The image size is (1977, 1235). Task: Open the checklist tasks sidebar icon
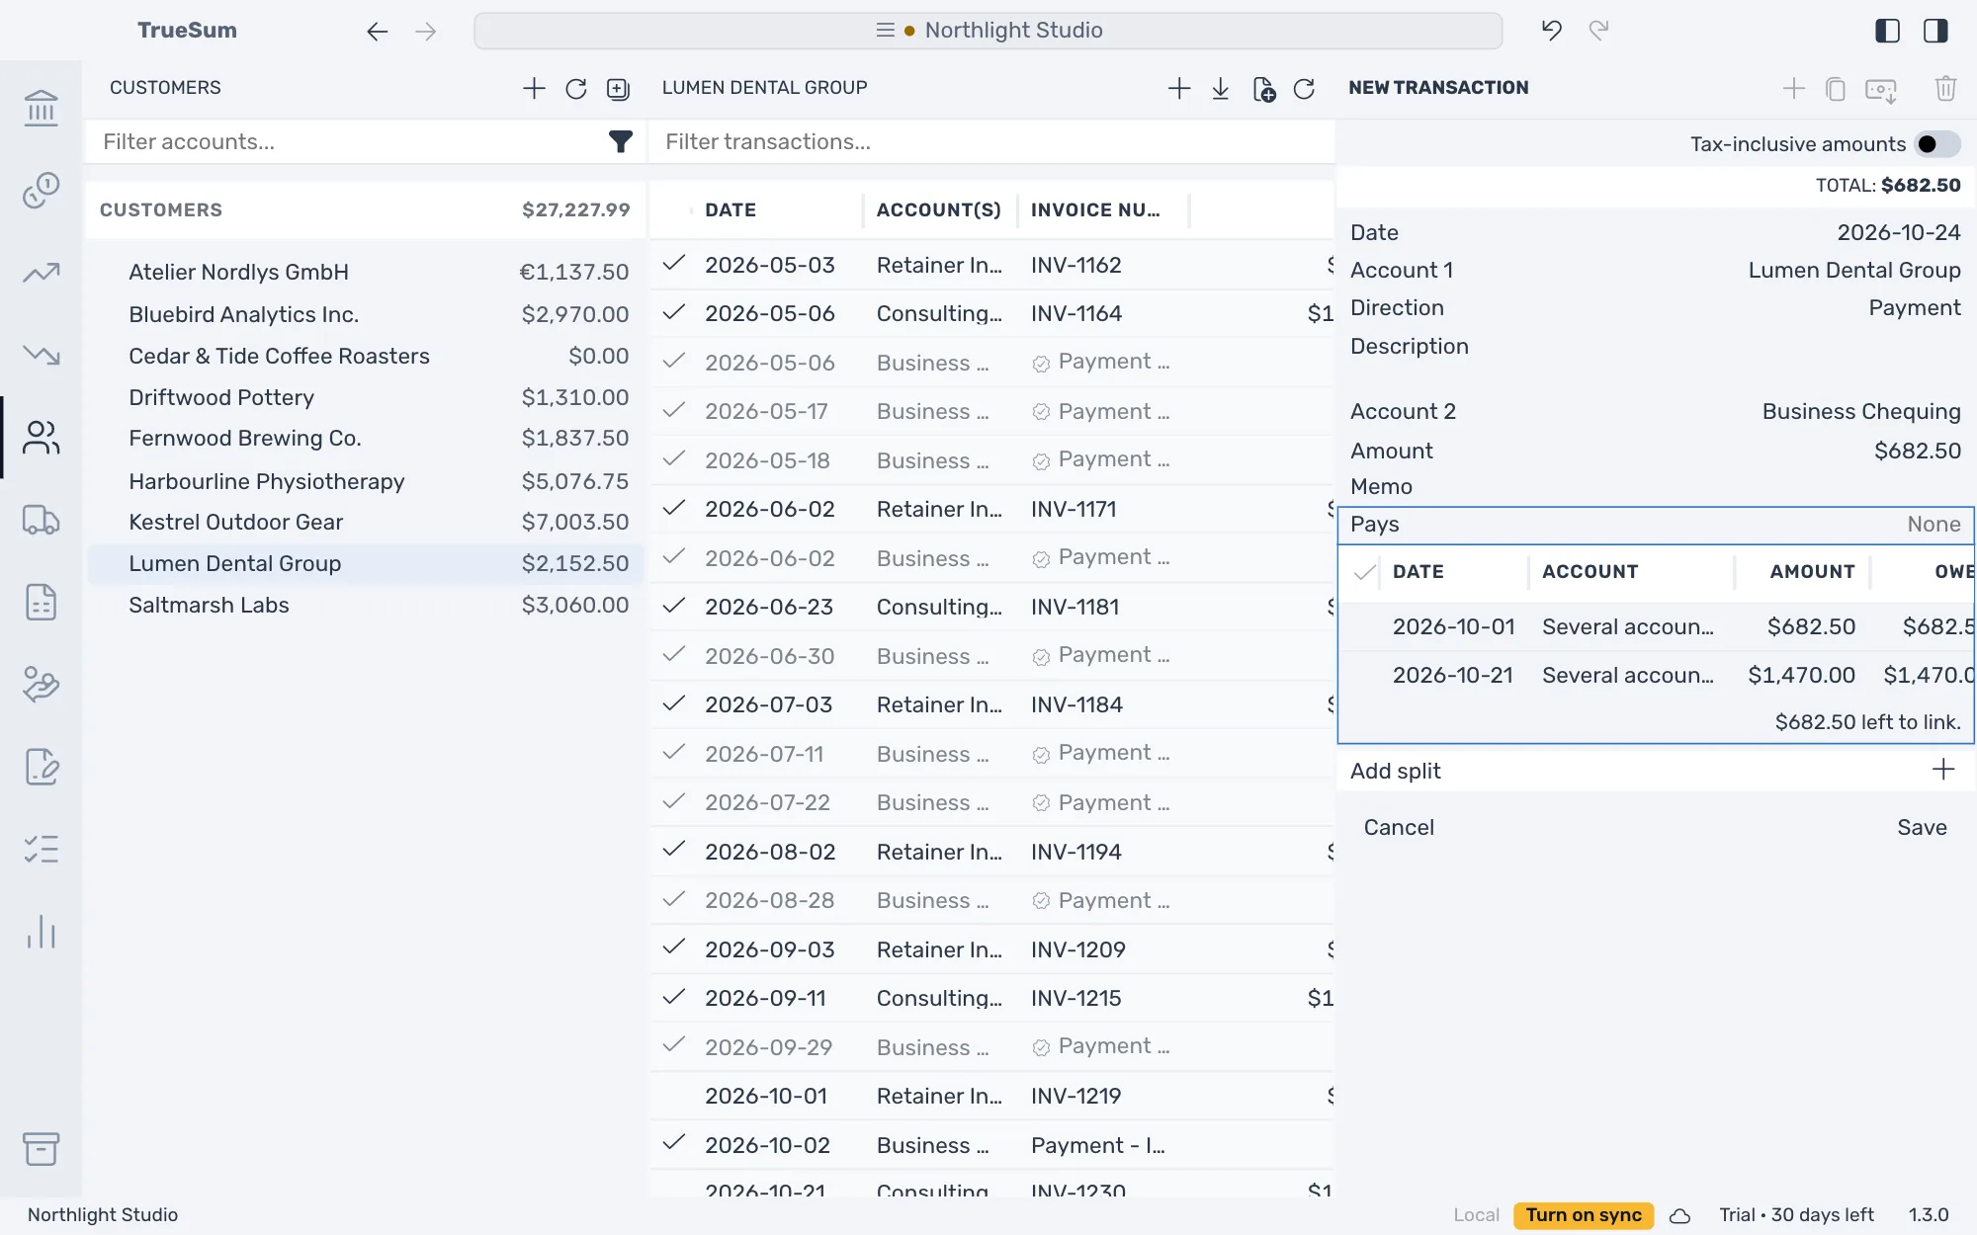click(x=41, y=849)
